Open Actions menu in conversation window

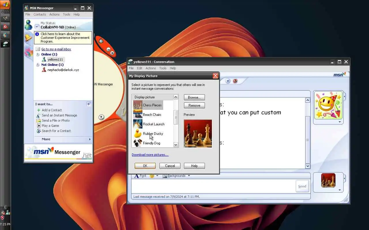(x=150, y=68)
